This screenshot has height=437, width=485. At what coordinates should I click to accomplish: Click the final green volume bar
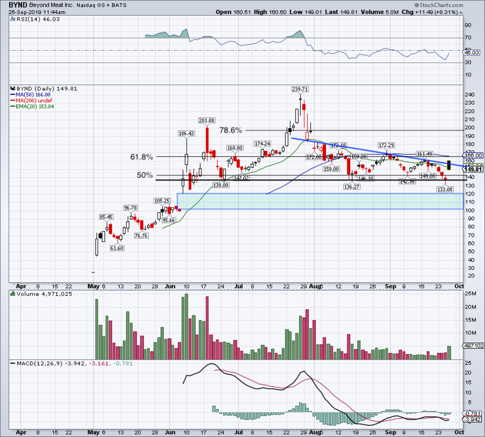[449, 353]
